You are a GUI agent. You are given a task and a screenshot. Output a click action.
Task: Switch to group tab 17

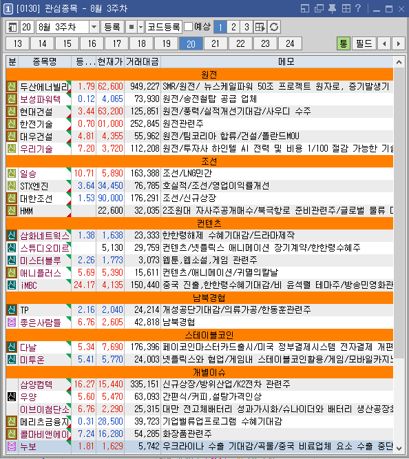(117, 43)
